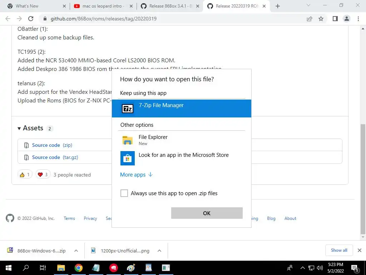Open the About footer link
This screenshot has height=275, width=366.
pyautogui.click(x=290, y=218)
